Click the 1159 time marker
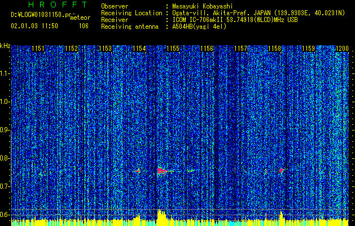This screenshot has width=355, height=226. pos(309,49)
